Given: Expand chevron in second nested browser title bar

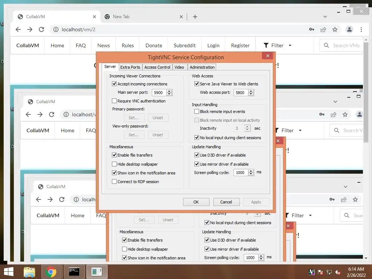Looking at the screenshot, I should [335, 102].
